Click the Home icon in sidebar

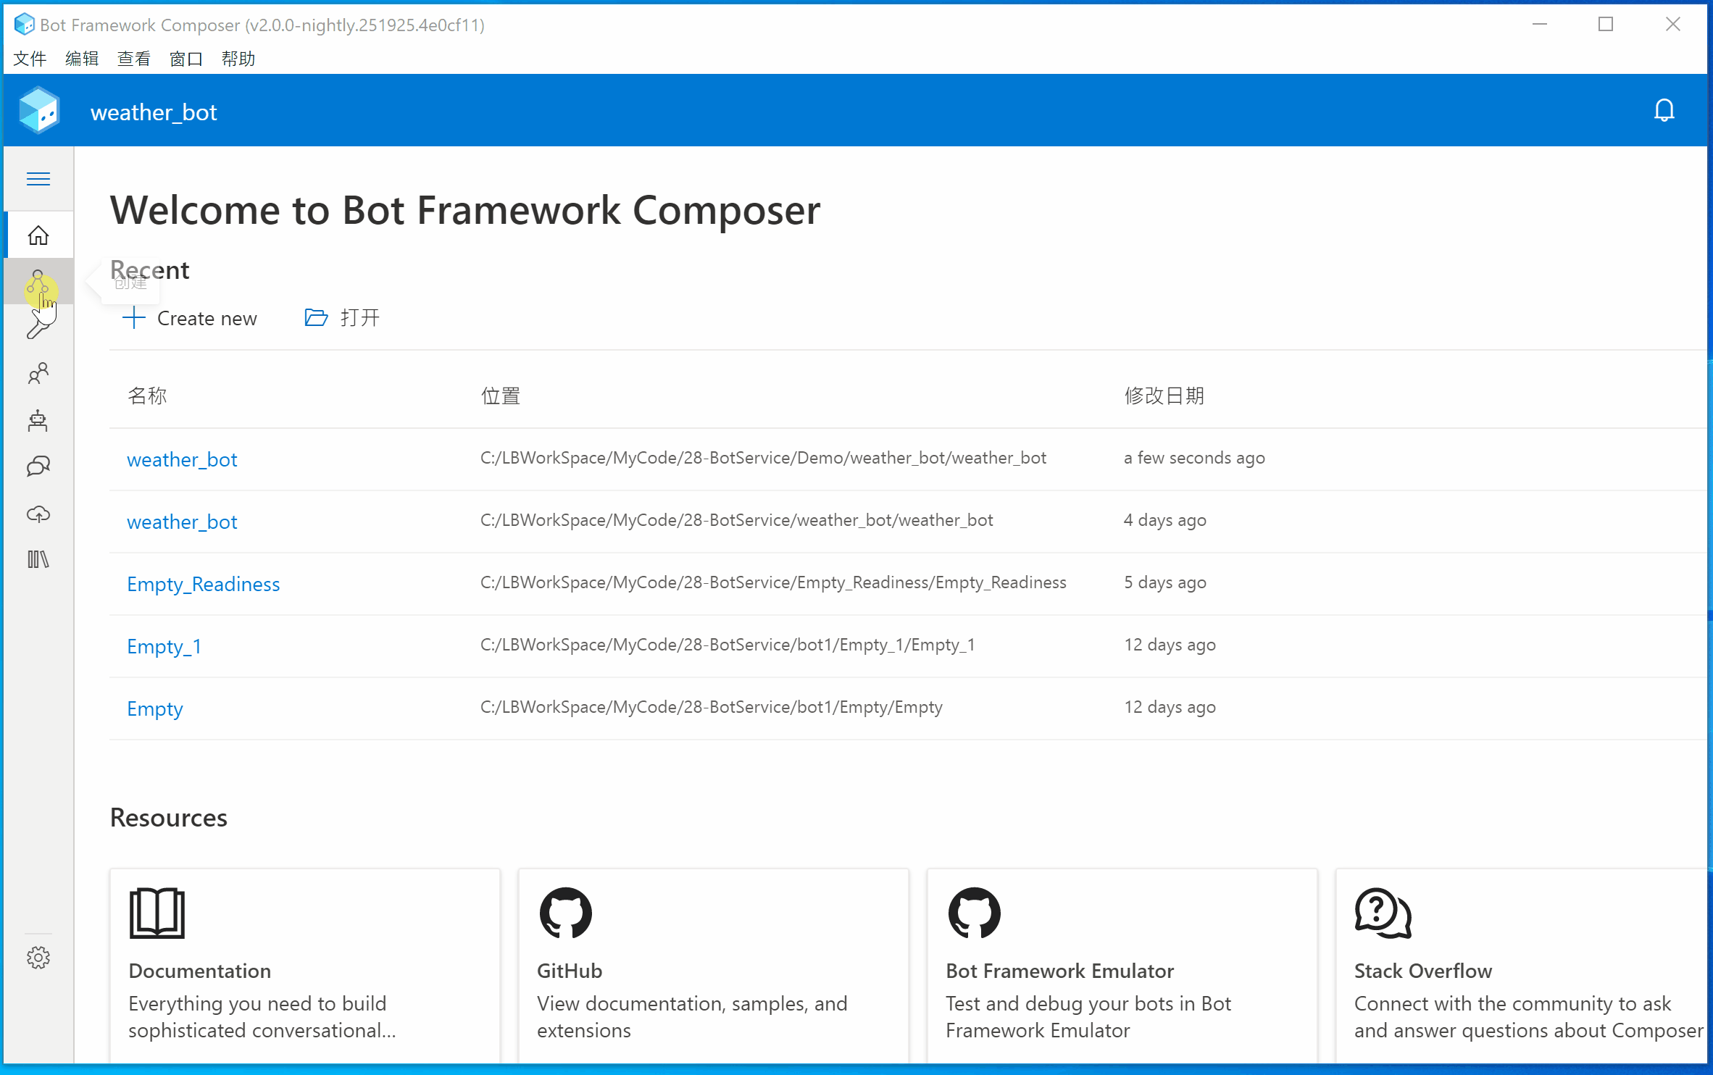38,235
